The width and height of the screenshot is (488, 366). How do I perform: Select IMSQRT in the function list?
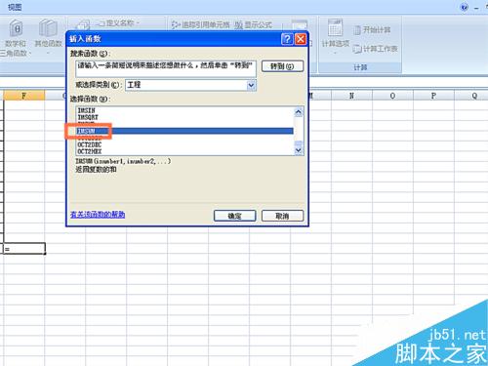[88, 117]
